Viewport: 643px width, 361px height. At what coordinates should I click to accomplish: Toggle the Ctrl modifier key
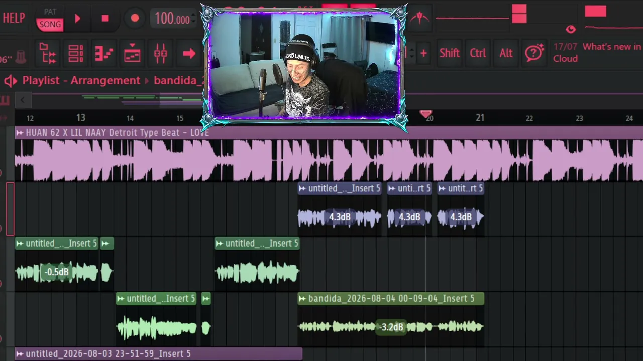478,53
